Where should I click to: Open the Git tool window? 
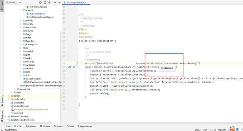coord(8,126)
